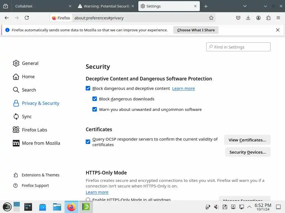The width and height of the screenshot is (285, 213).
Task: Open the new tab plus button
Action: [206, 6]
